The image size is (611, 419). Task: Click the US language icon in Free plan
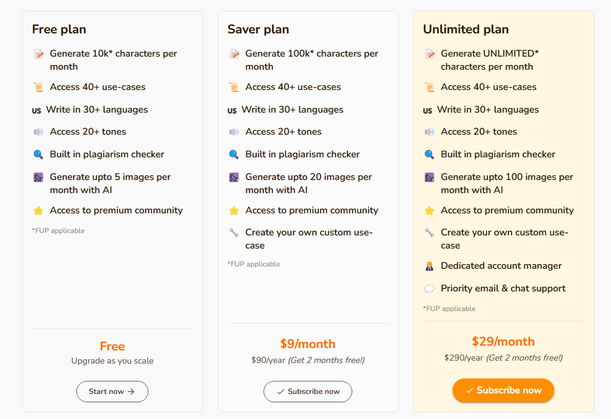[x=38, y=109]
